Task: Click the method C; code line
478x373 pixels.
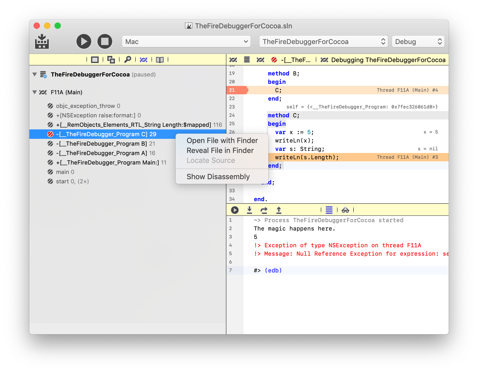Action: pos(283,115)
